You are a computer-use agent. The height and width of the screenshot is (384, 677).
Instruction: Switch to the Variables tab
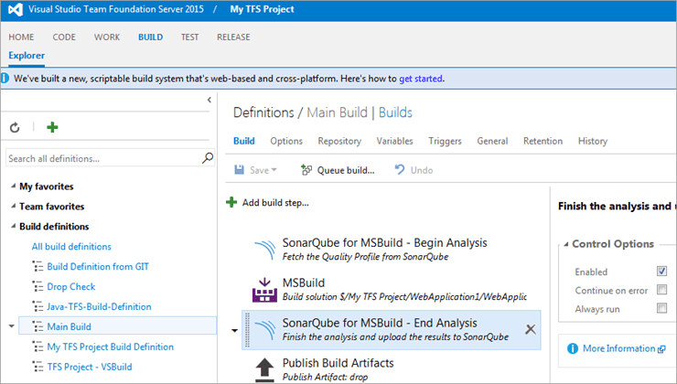click(x=394, y=141)
